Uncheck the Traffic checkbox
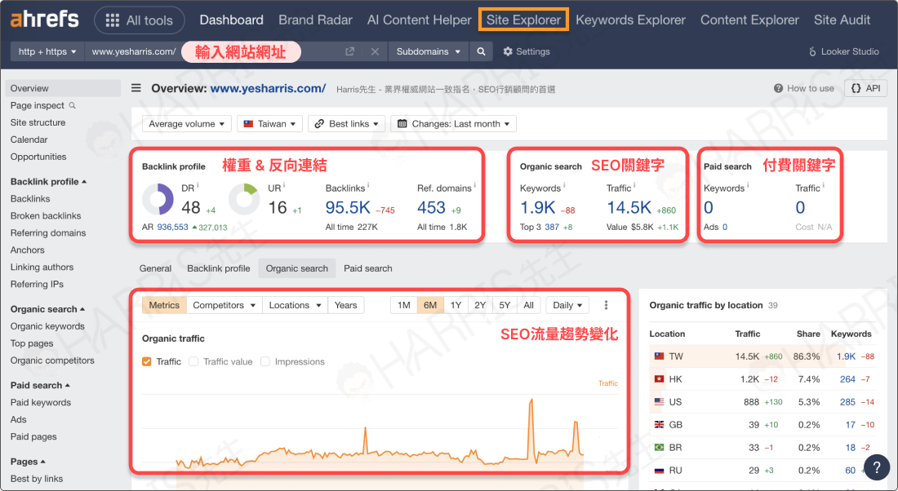The height and width of the screenshot is (491, 898). (147, 361)
